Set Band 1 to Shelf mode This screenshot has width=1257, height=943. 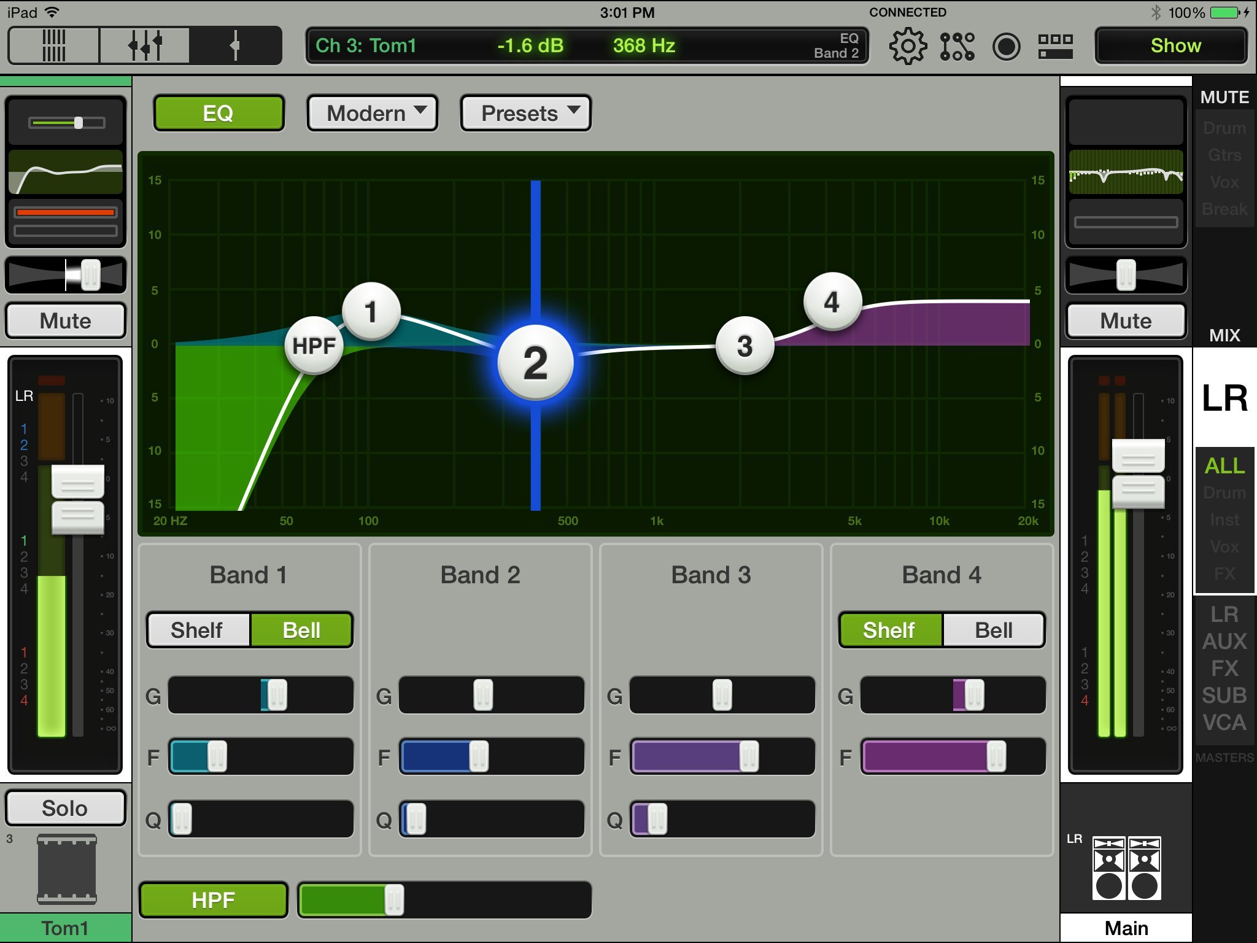(x=198, y=630)
